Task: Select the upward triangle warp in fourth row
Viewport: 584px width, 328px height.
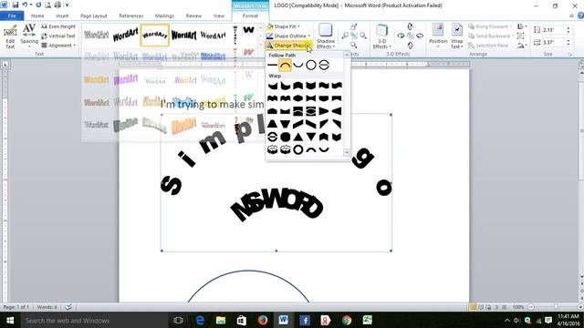Action: (x=273, y=124)
